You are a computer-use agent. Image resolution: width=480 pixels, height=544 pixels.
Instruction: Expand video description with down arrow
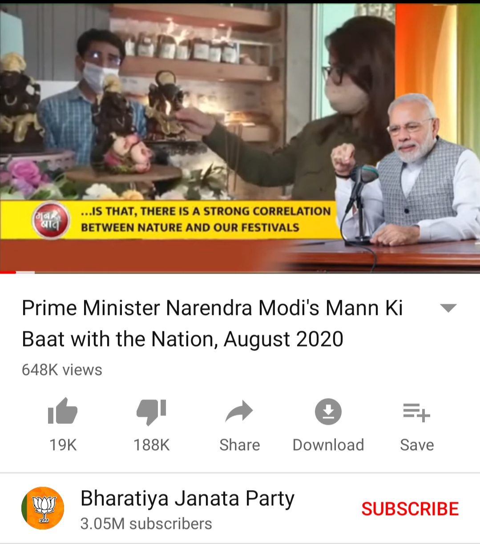pyautogui.click(x=448, y=308)
